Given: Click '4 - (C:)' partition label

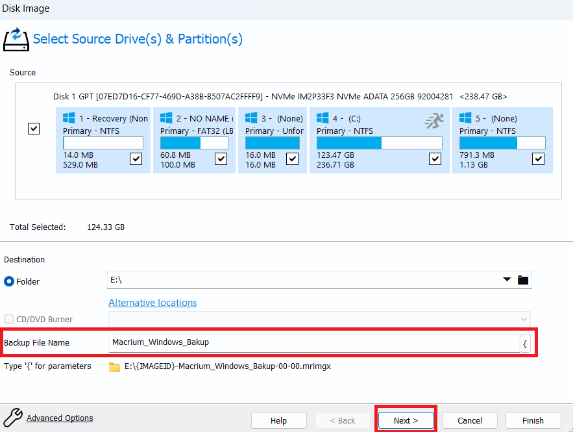Looking at the screenshot, I should coord(347,118).
